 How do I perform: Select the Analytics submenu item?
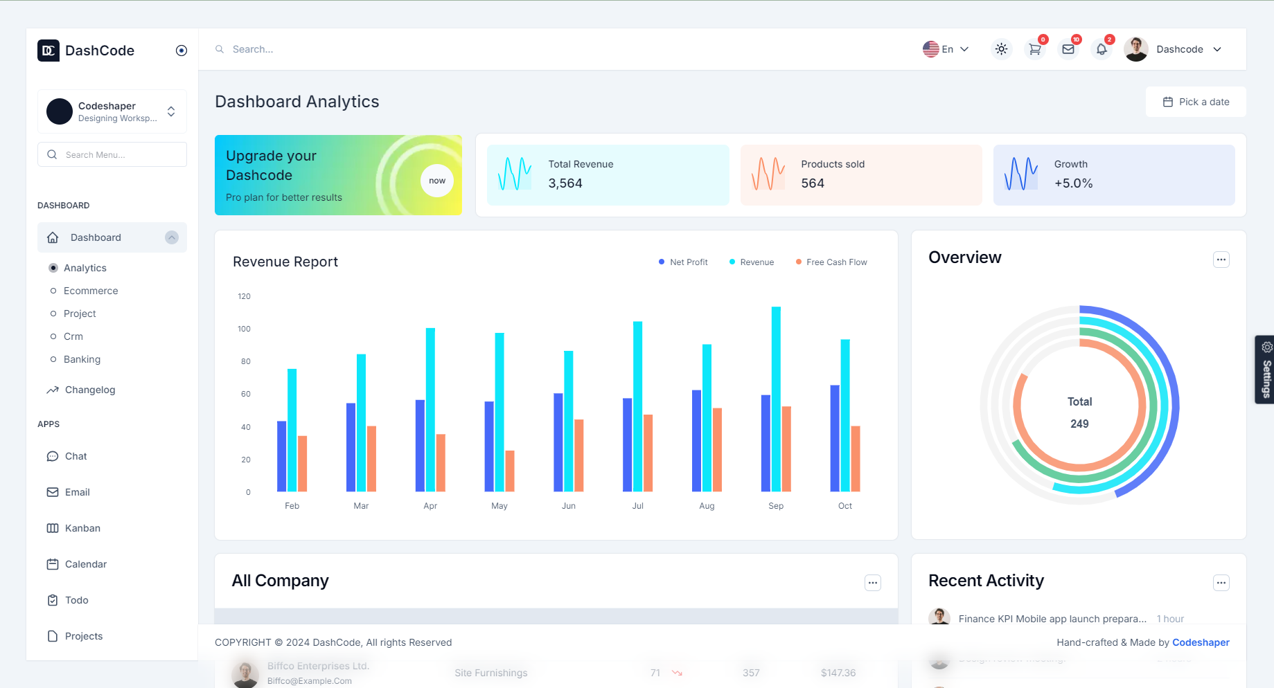coord(85,268)
